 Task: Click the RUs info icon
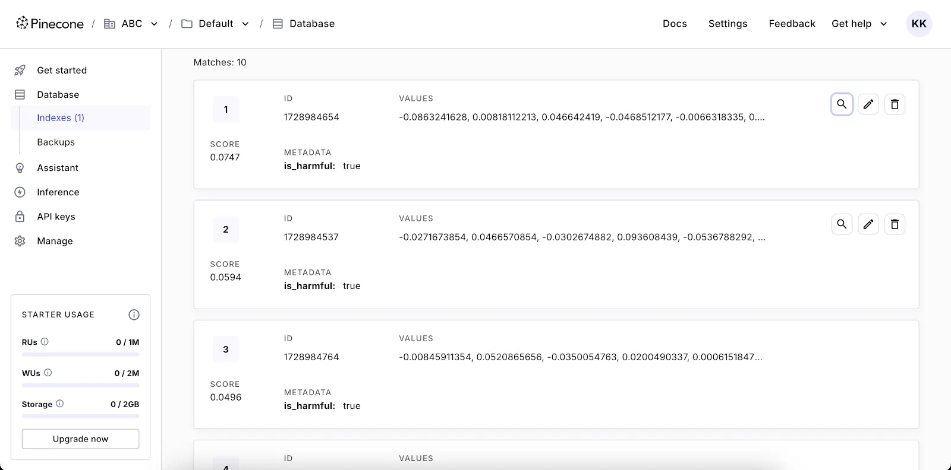tap(45, 342)
